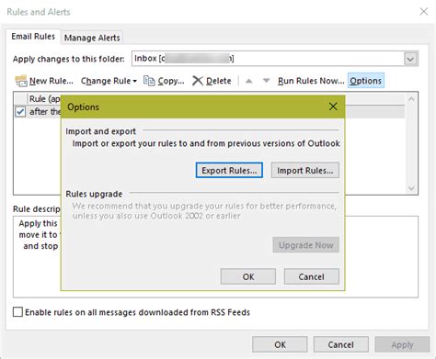Click the Options toolbar button
The height and width of the screenshot is (359, 436).
(x=366, y=81)
